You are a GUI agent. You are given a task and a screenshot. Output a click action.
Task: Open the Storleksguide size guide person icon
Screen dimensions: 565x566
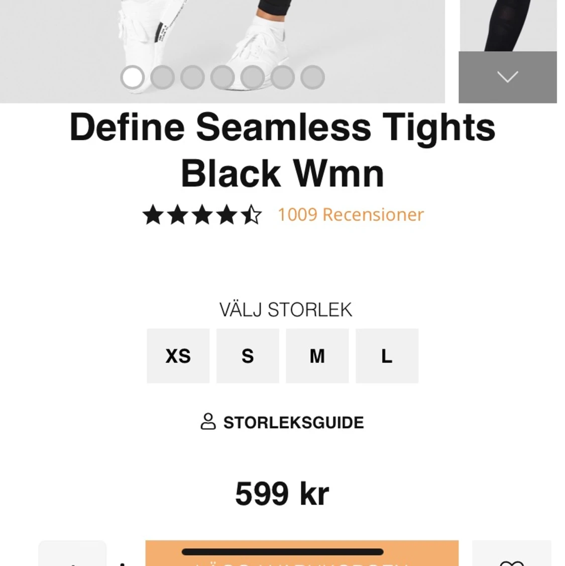[209, 421]
